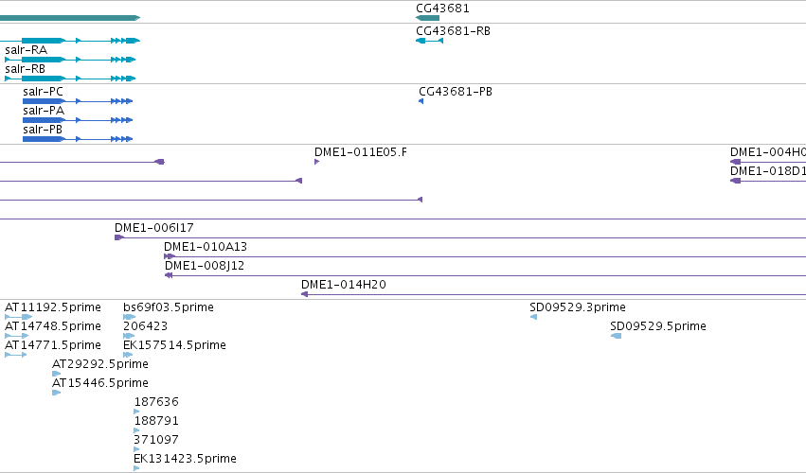Select EK157514.5prime EST label
This screenshot has width=806, height=473.
[175, 345]
